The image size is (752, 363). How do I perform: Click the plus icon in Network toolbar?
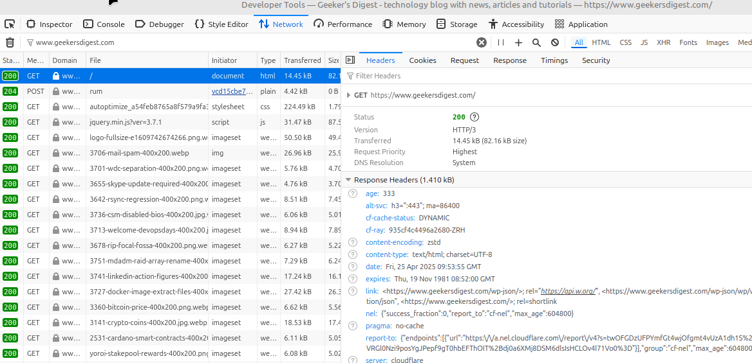(518, 42)
